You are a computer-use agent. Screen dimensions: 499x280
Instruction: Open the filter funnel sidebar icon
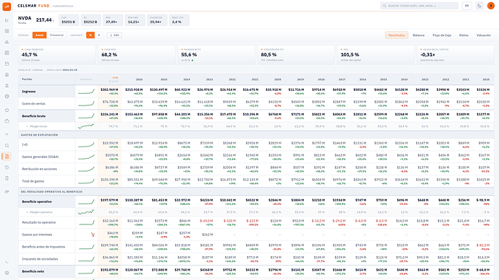pyautogui.click(x=7, y=135)
